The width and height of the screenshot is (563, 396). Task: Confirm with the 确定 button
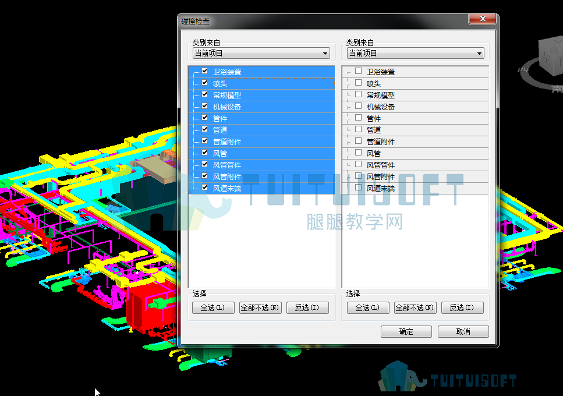[406, 331]
